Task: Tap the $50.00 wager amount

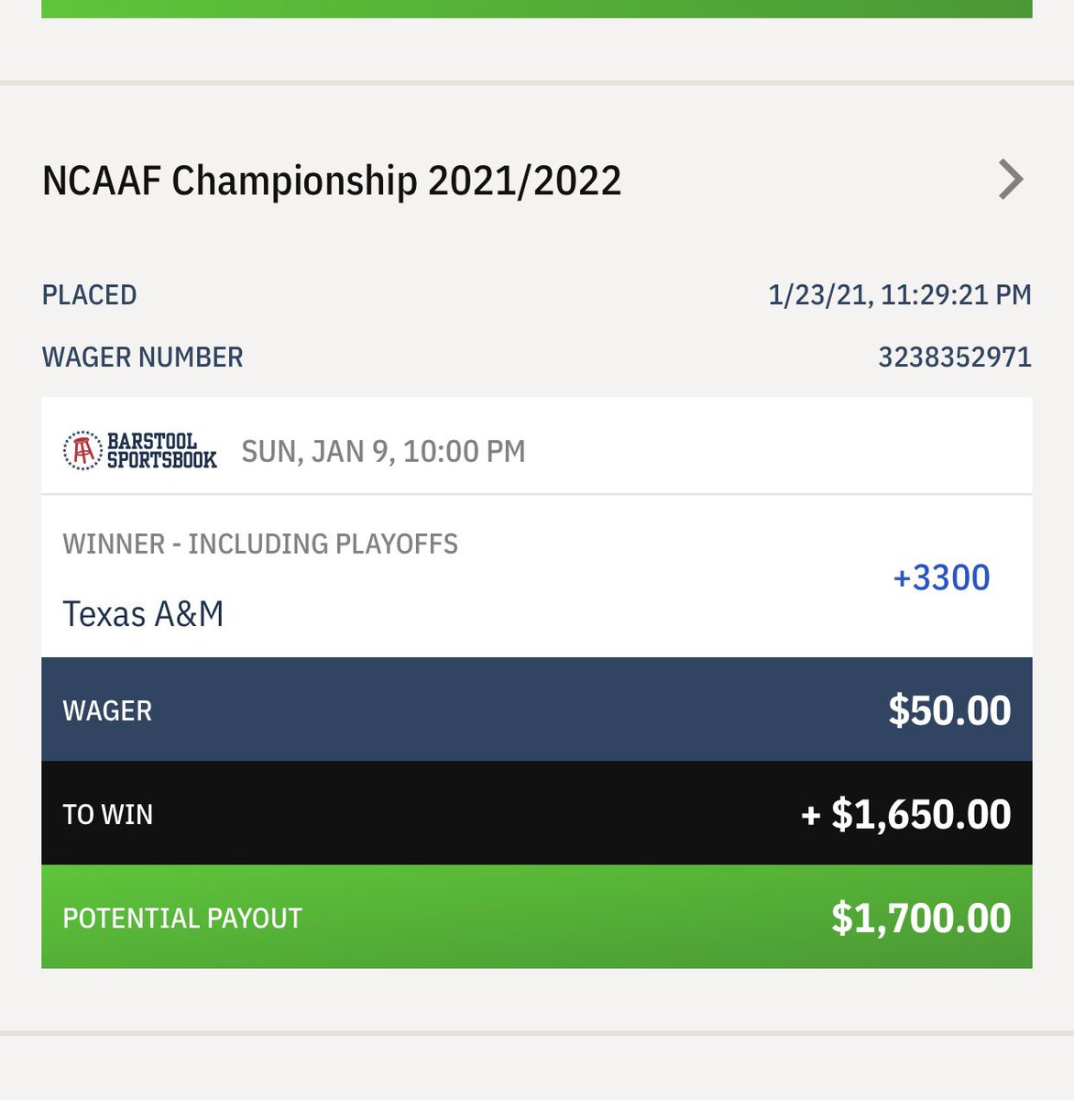Action: 949,710
